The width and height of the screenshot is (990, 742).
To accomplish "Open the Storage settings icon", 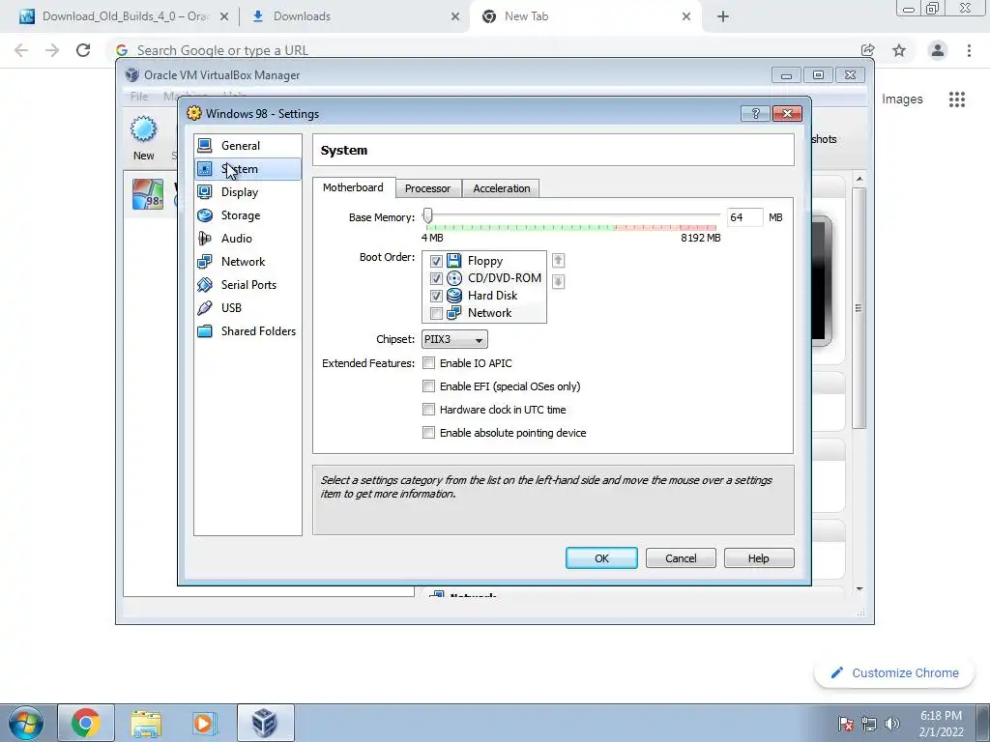I will pyautogui.click(x=205, y=215).
